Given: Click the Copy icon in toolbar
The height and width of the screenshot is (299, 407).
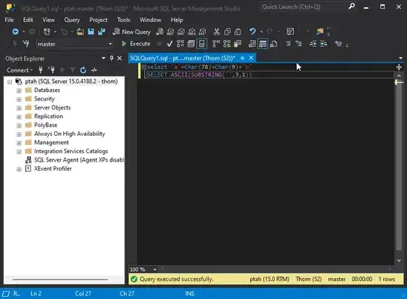Looking at the screenshot, I should click(228, 32).
